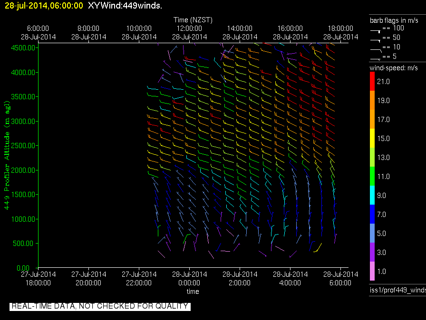
Task: Click the REAL-TIME DATA quality warning banner
Action: point(100,306)
